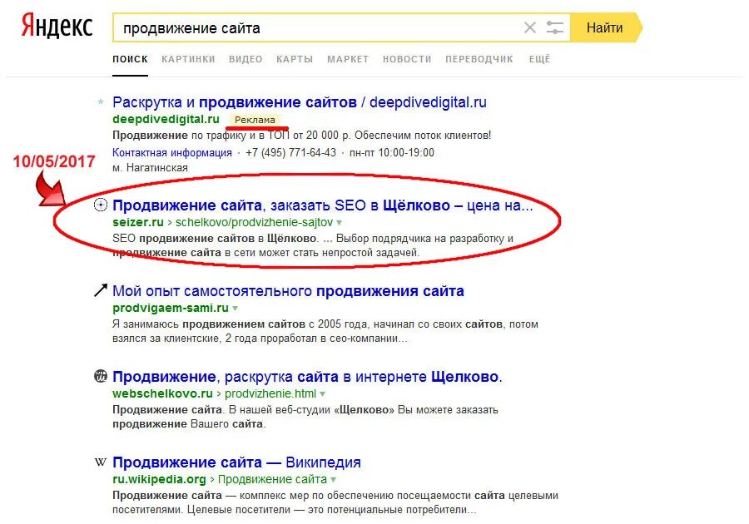Click snippet 'комплекс мер по обеспечению посещаемости'
Screen dimensions: 749x524
coord(335,502)
